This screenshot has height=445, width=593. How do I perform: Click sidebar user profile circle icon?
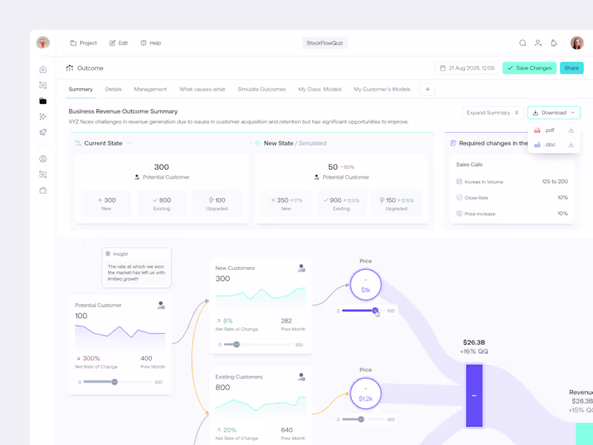pyautogui.click(x=43, y=159)
